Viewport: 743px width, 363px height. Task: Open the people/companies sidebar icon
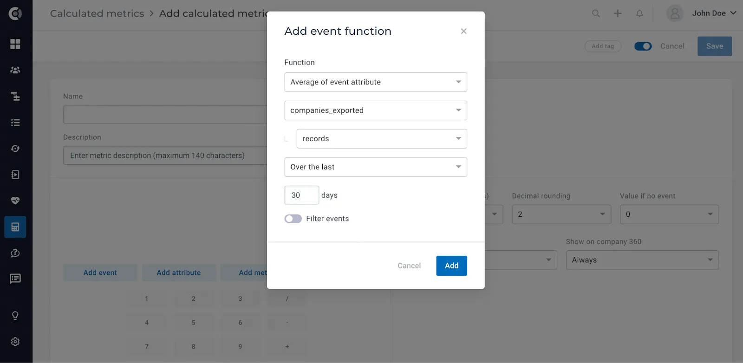coord(15,70)
